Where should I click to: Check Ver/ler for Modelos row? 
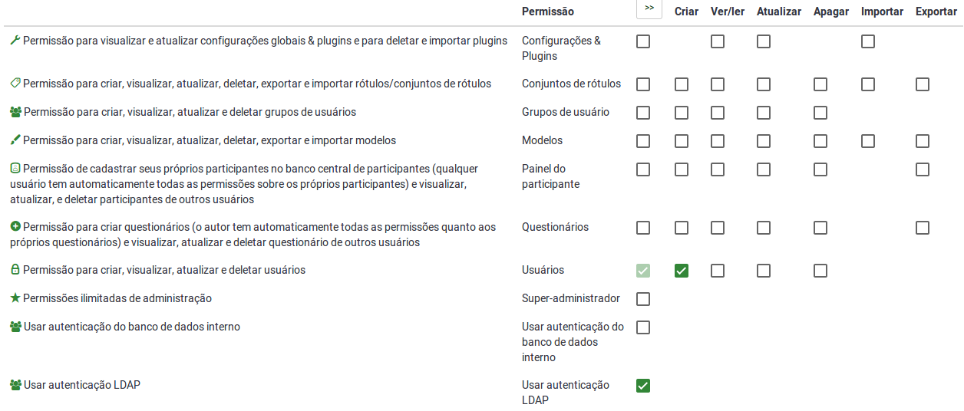click(x=718, y=141)
